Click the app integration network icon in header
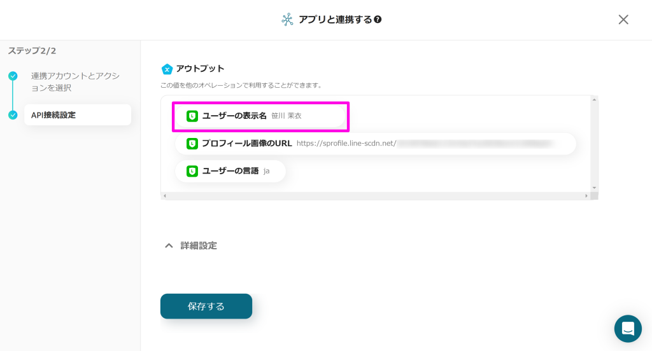Viewport: 652px width, 351px height. (x=287, y=20)
